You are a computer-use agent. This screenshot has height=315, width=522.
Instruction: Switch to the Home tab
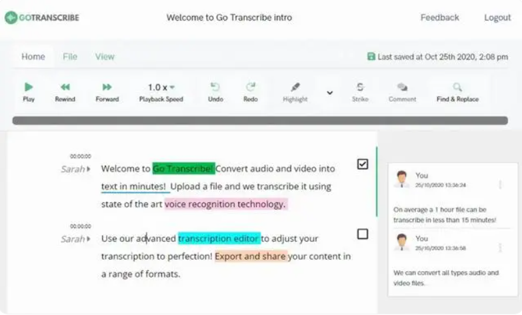33,57
